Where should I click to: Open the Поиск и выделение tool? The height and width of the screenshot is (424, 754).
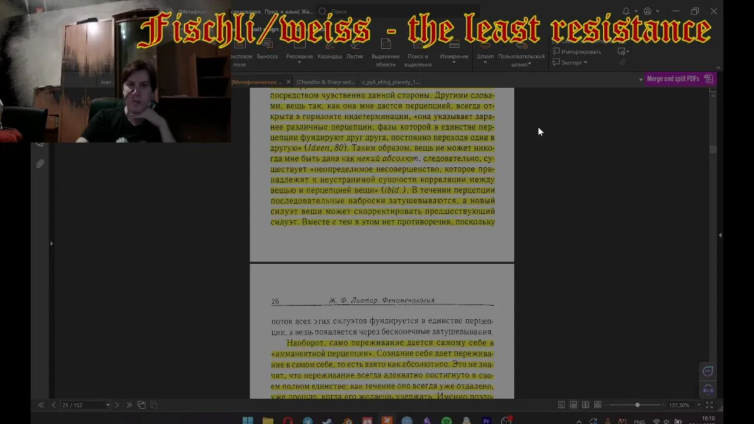(x=418, y=54)
